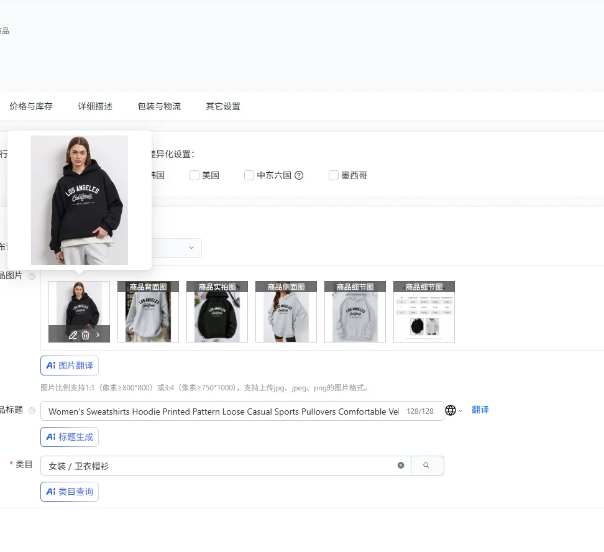Image resolution: width=604 pixels, height=552 pixels.
Task: Enable the 中东六国 checkbox
Action: tap(249, 175)
